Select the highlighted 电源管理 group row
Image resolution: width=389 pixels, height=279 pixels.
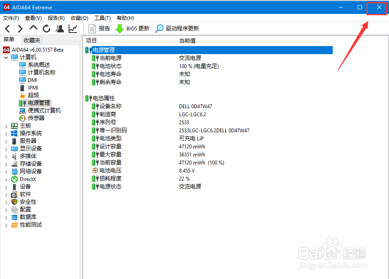tap(209, 50)
